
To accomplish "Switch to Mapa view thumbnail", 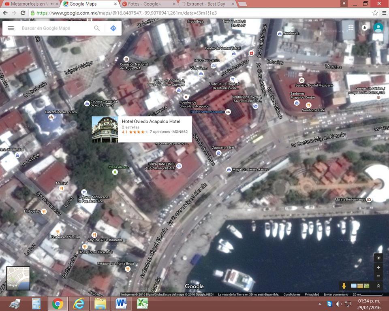I will tap(18, 278).
